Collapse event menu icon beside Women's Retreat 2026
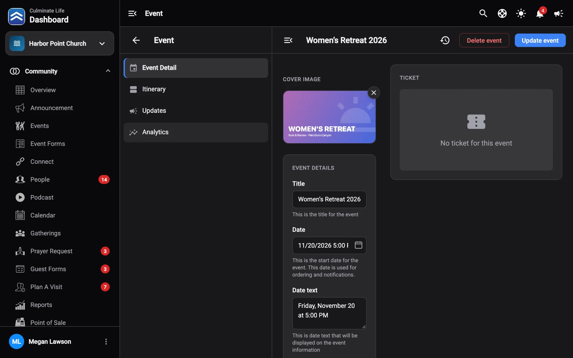The height and width of the screenshot is (358, 573). 288,40
